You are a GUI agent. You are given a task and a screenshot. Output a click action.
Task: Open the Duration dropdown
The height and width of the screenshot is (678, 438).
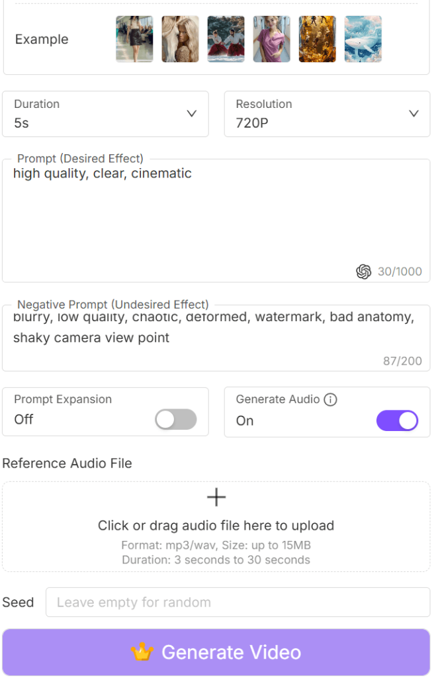click(106, 114)
